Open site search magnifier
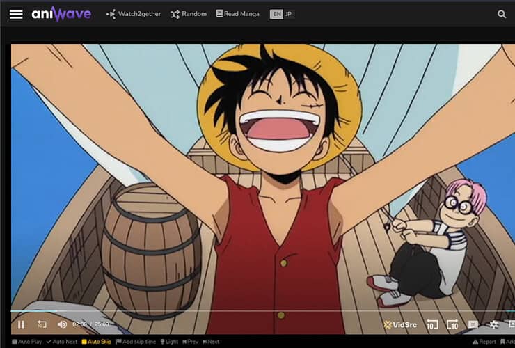 click(502, 14)
